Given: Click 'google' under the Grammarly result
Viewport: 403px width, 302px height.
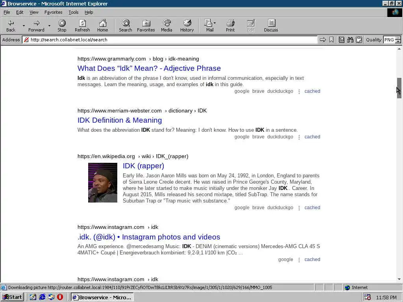Looking at the screenshot, I should click(242, 91).
